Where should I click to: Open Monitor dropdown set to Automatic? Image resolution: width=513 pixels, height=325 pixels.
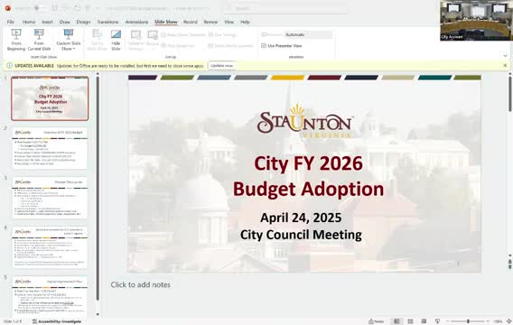308,34
